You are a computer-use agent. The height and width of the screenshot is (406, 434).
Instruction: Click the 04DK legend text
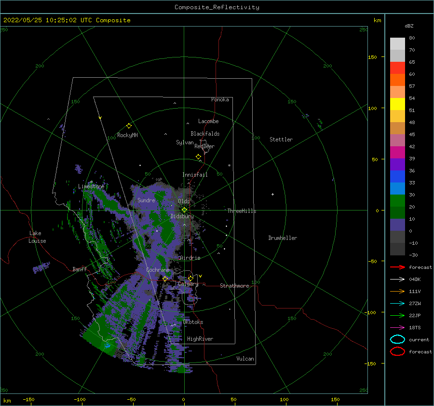pos(415,280)
